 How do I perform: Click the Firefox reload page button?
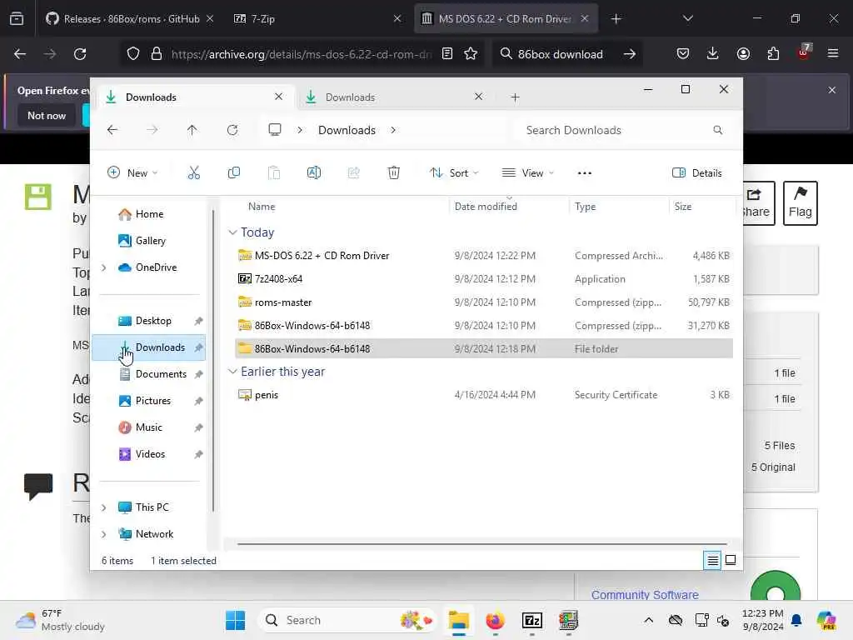click(x=80, y=54)
